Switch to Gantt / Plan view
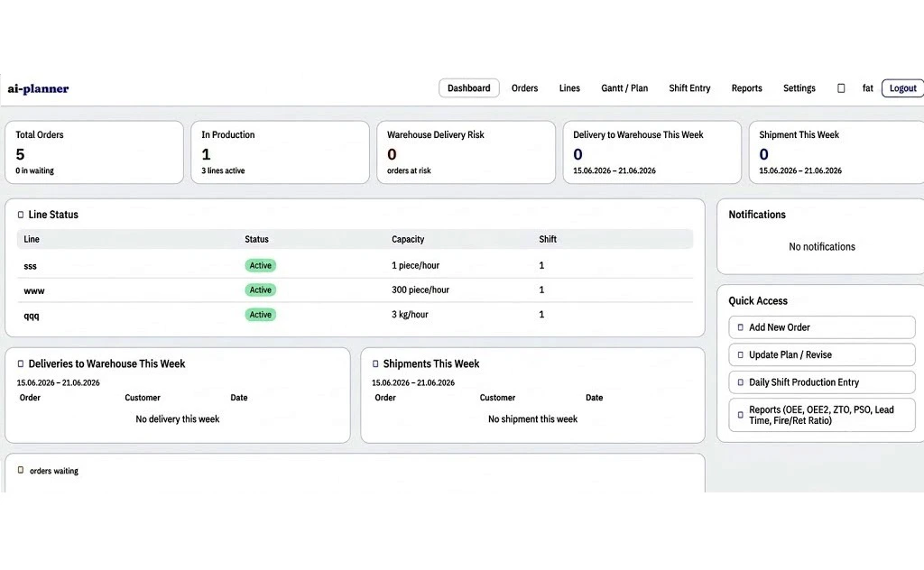 pos(624,87)
